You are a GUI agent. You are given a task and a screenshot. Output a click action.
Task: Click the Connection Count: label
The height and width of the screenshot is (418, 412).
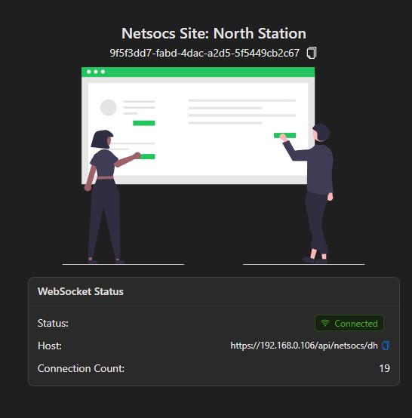[81, 368]
